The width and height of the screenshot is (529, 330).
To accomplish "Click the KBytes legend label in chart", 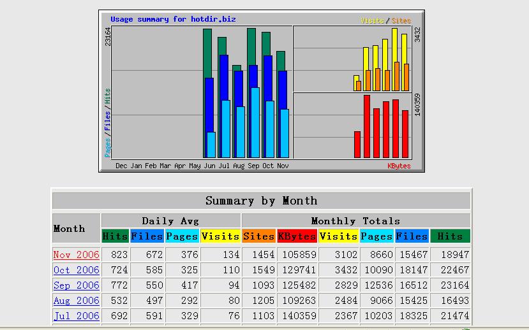I will pyautogui.click(x=399, y=166).
